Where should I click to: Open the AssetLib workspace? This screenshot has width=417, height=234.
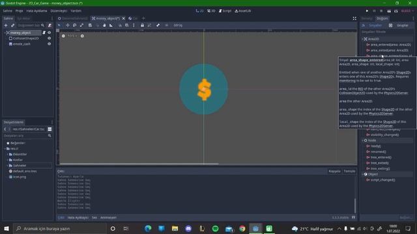(x=243, y=11)
